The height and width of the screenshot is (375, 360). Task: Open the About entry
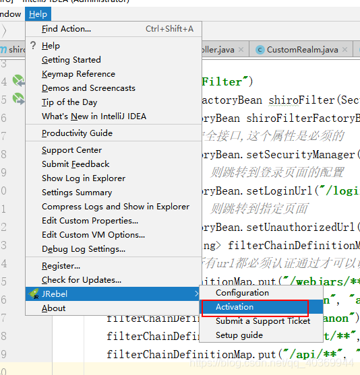click(x=113, y=308)
